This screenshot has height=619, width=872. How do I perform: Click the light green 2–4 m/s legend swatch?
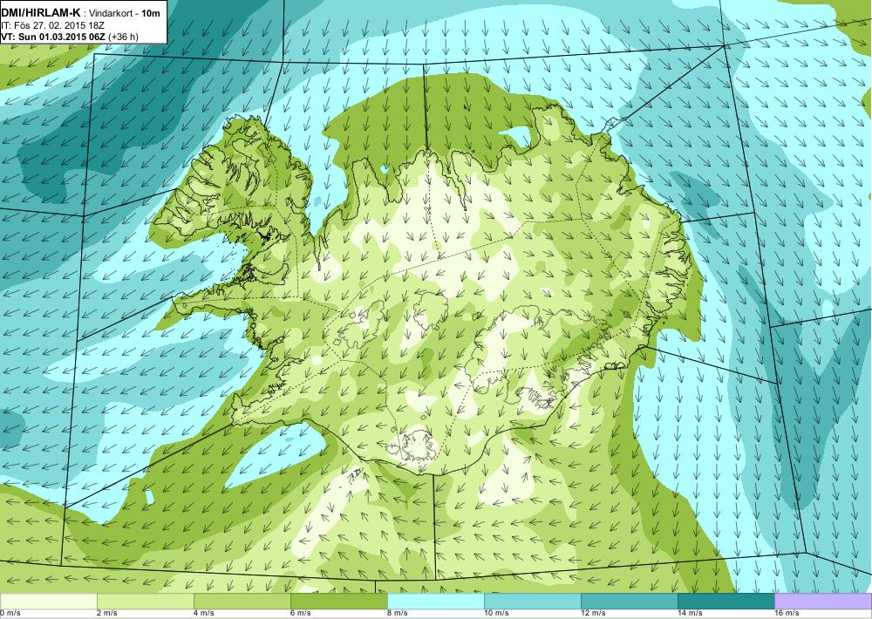145,602
